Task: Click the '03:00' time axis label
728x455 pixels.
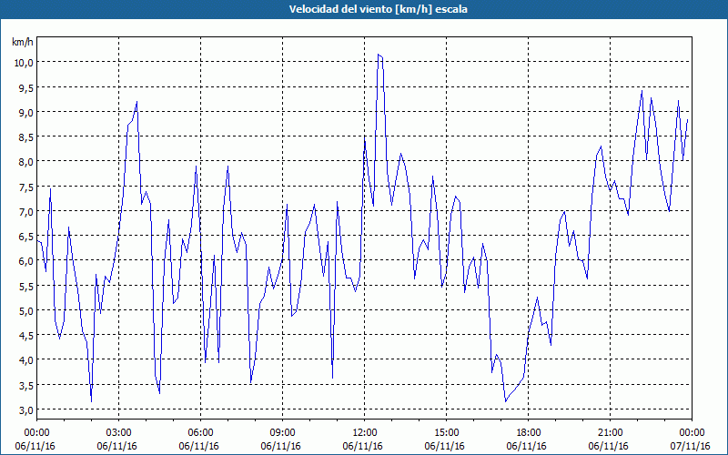Action: point(119,433)
